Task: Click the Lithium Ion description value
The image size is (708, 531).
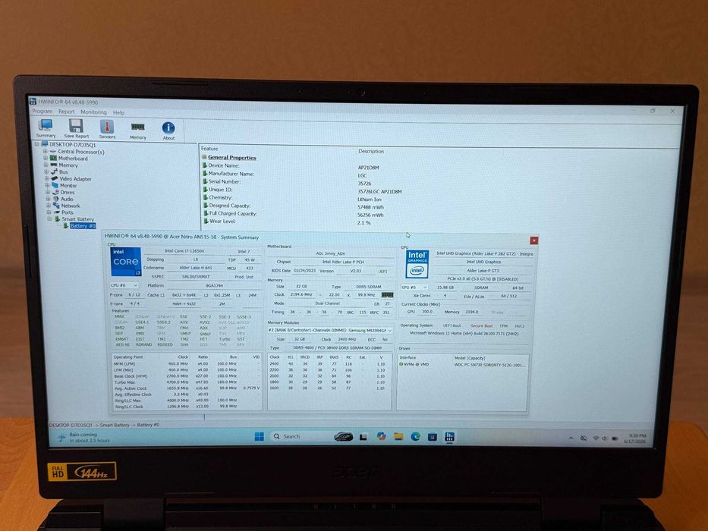Action: 370,199
